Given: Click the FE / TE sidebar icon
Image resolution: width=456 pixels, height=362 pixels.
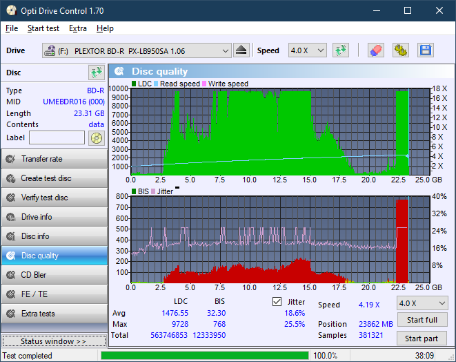Looking at the screenshot, I should point(11,294).
